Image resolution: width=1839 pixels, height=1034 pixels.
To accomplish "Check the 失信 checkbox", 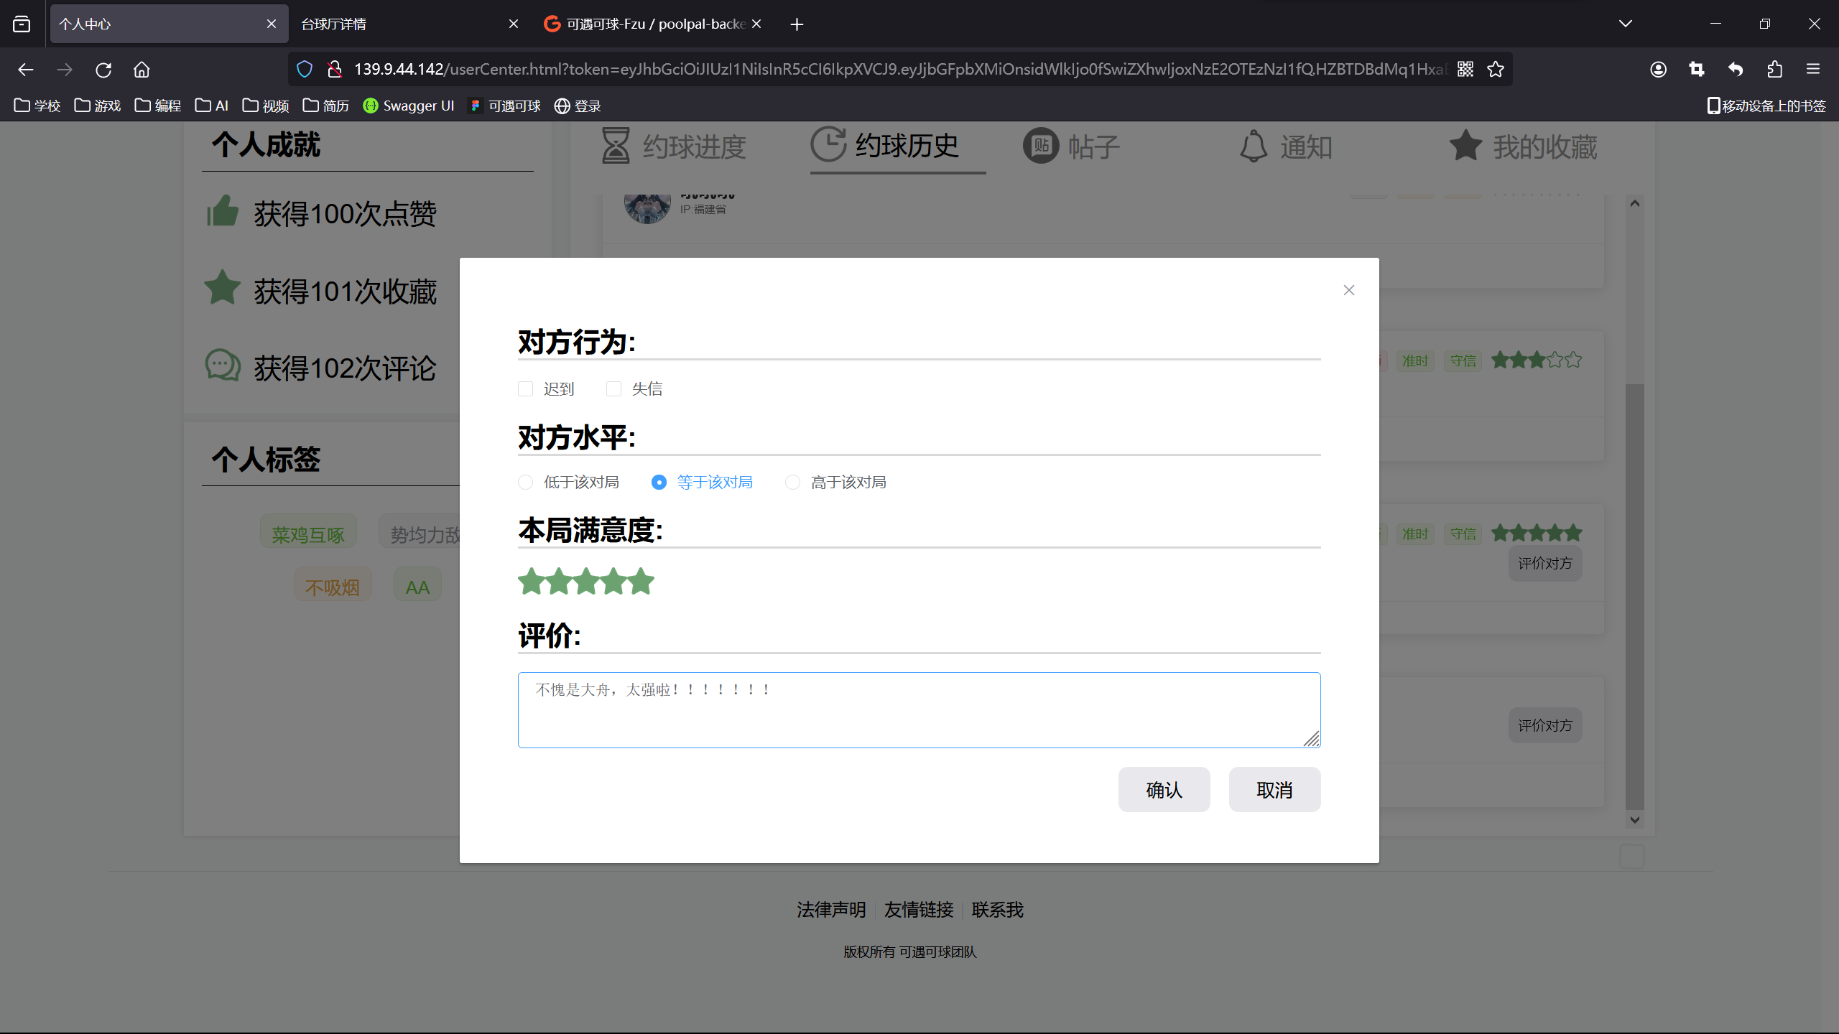I will pos(613,388).
